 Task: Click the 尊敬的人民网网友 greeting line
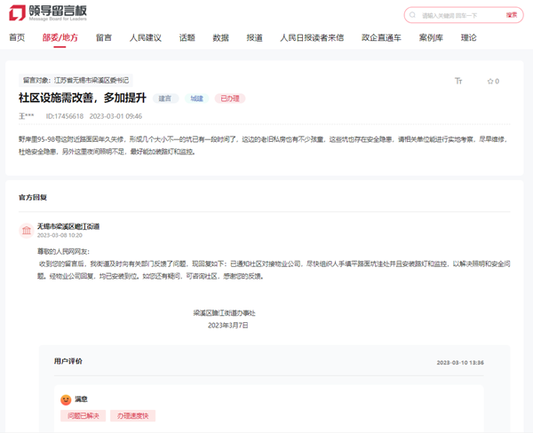(63, 252)
